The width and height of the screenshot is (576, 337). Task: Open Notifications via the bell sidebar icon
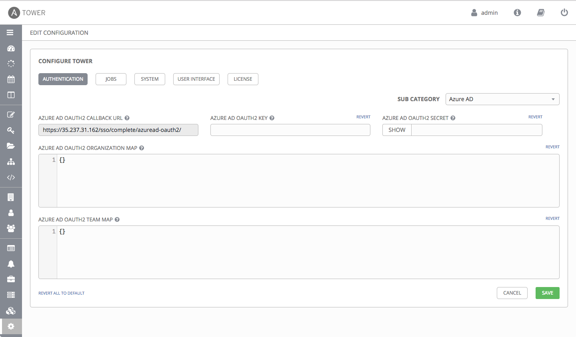click(11, 264)
